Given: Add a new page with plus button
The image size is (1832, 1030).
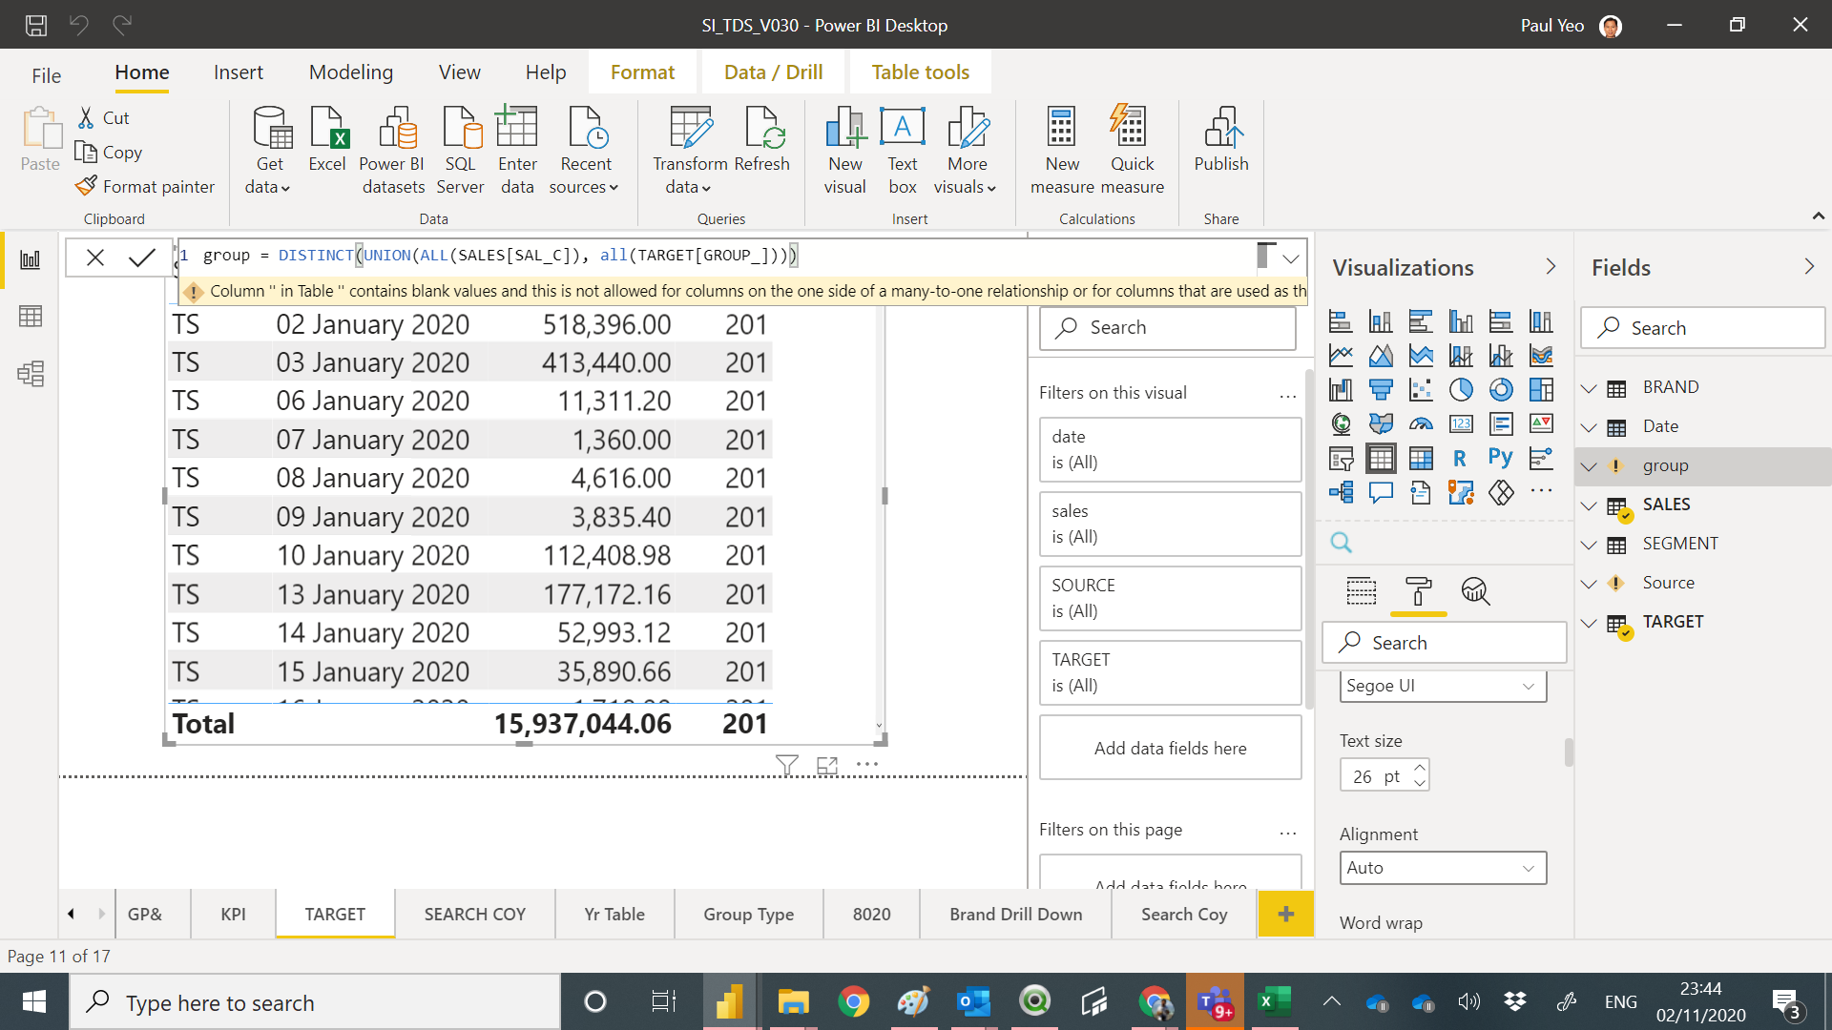Looking at the screenshot, I should point(1285,914).
